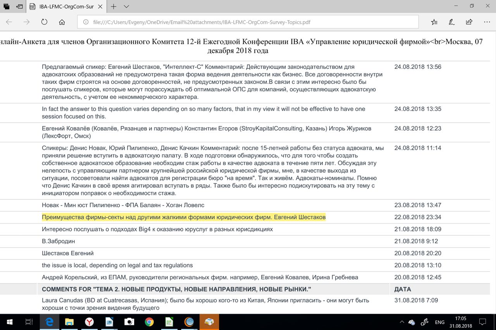Open the browser home page
Viewport: 496px width, 330px height.
pos(62,22)
